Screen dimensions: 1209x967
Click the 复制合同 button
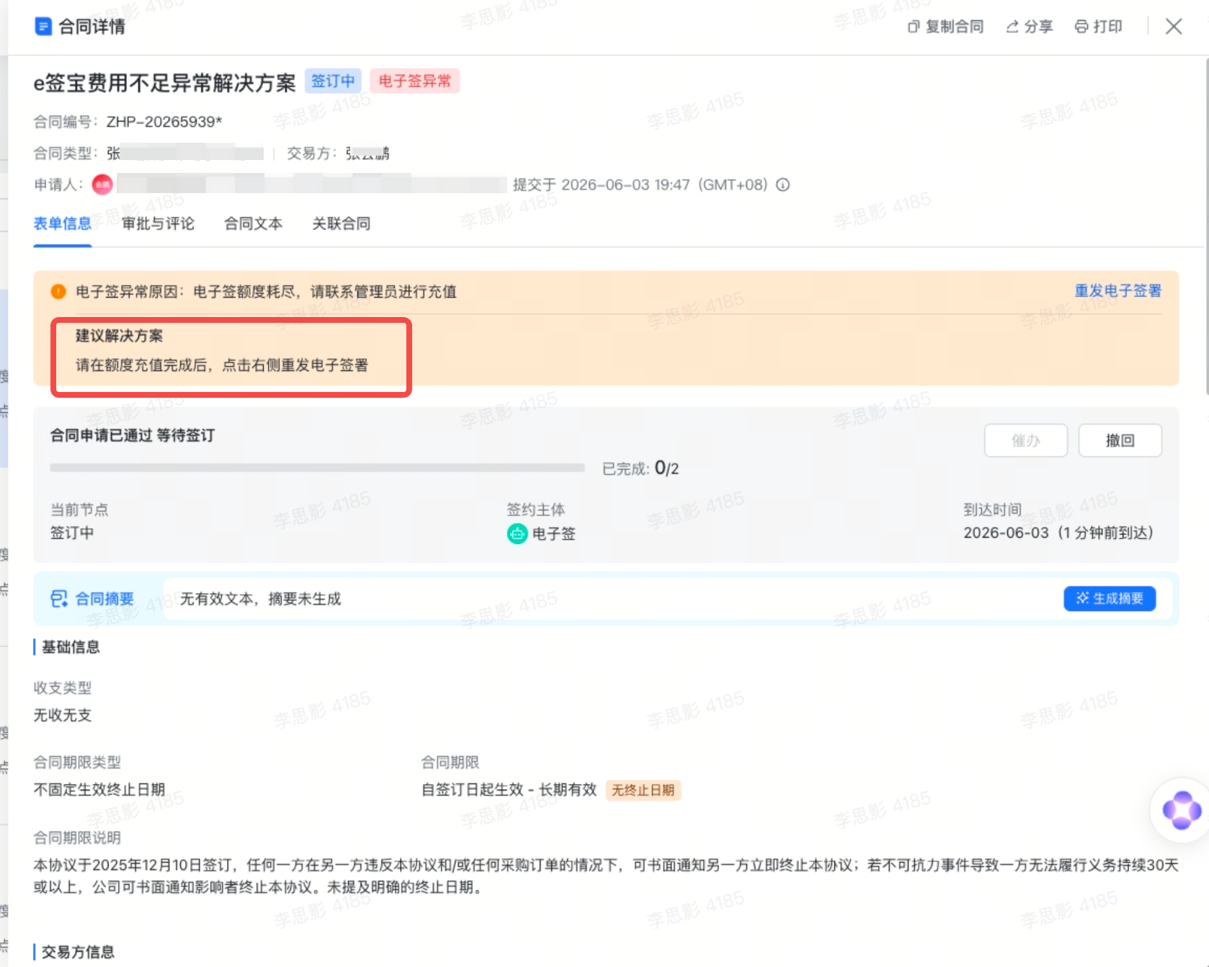coord(945,27)
